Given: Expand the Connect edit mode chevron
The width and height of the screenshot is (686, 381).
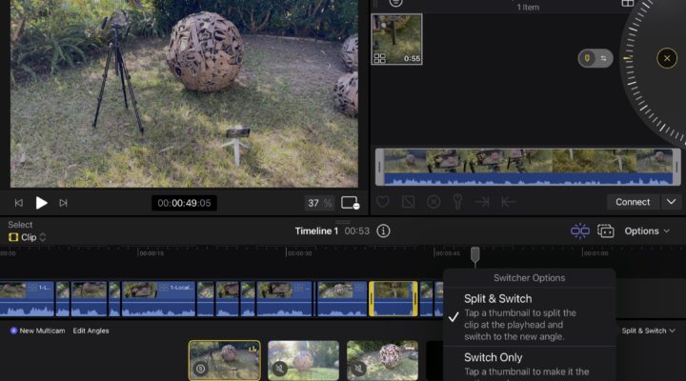Looking at the screenshot, I should 671,202.
